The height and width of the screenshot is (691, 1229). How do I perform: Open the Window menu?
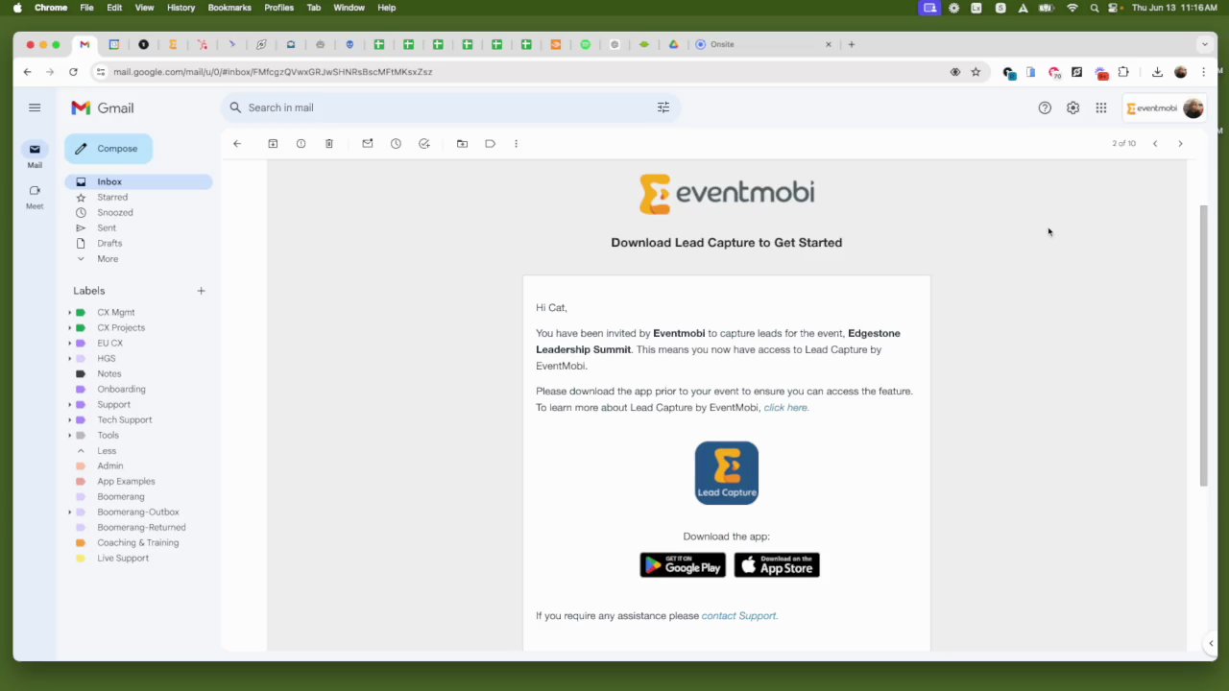(x=349, y=8)
